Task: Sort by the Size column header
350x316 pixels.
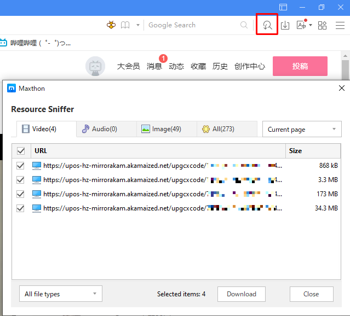Action: point(313,151)
